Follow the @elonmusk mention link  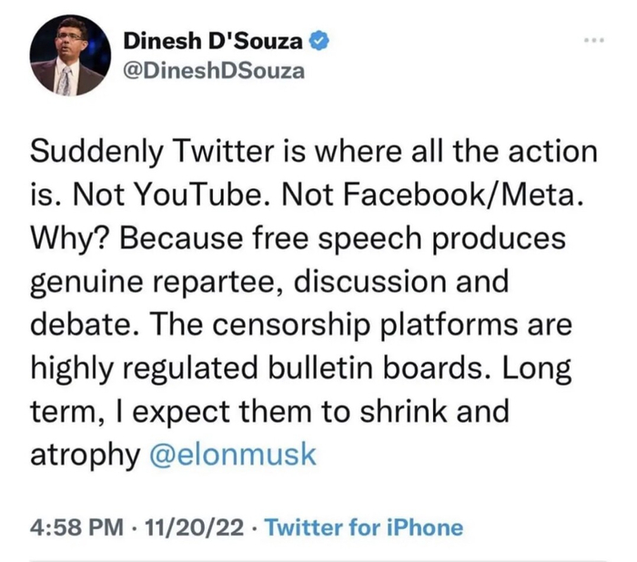(x=235, y=454)
